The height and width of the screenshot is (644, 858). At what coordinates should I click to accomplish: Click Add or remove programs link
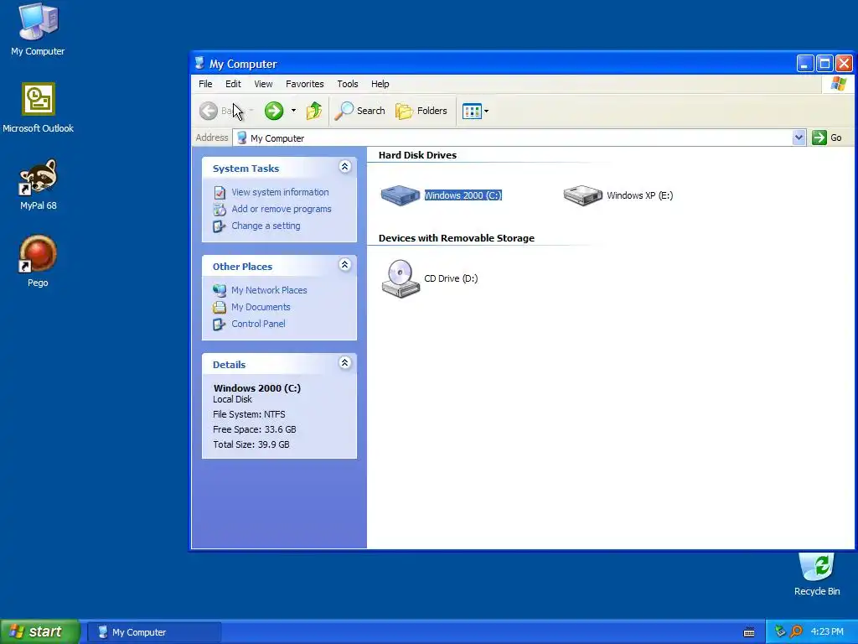[x=282, y=209]
